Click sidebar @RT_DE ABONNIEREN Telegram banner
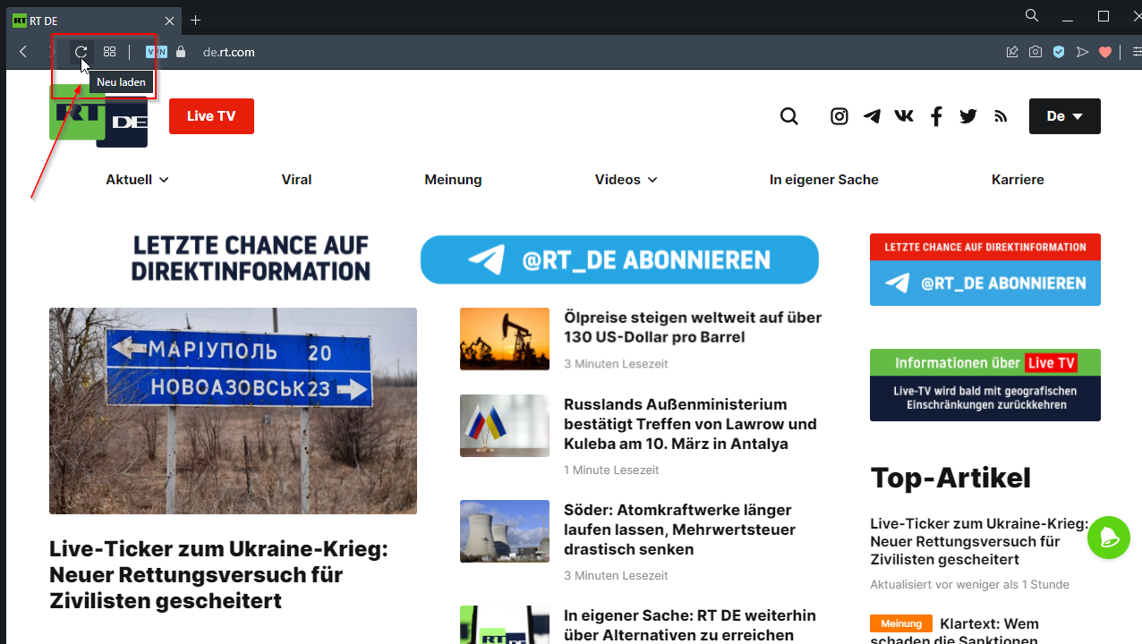Image resolution: width=1142 pixels, height=644 pixels. point(985,283)
